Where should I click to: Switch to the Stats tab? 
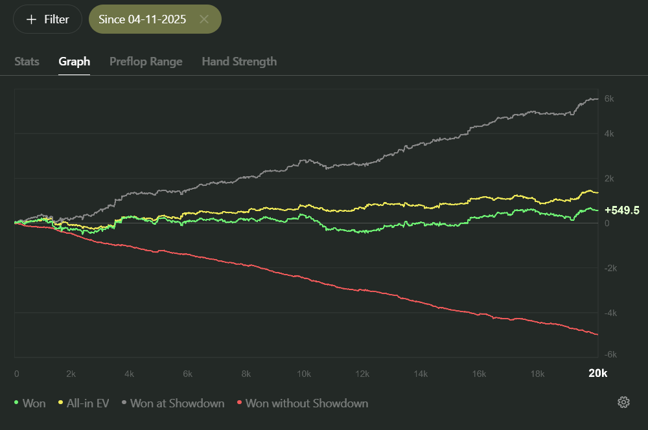pyautogui.click(x=27, y=62)
